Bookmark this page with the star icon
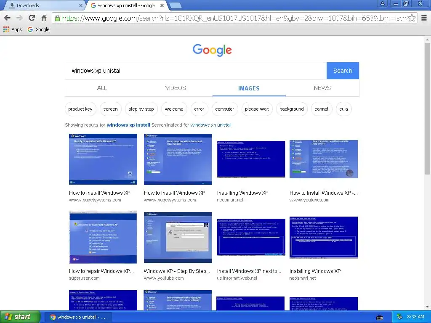This screenshot has width=431, height=323. [x=412, y=18]
